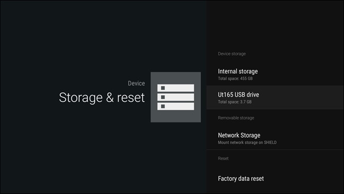This screenshot has height=194, width=344.
Task: Click the storage drives icon tile
Action: coord(176,97)
